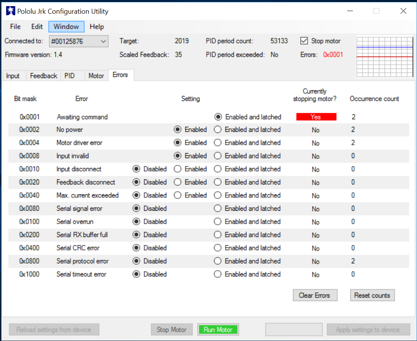Switch to the Motor tab
The width and height of the screenshot is (417, 341).
point(96,76)
